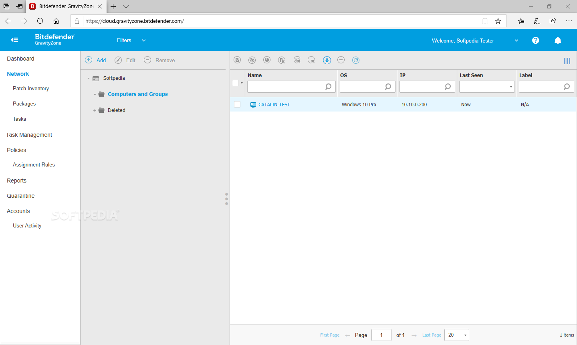Image resolution: width=577 pixels, height=345 pixels.
Task: Click the page number input field
Action: point(381,335)
